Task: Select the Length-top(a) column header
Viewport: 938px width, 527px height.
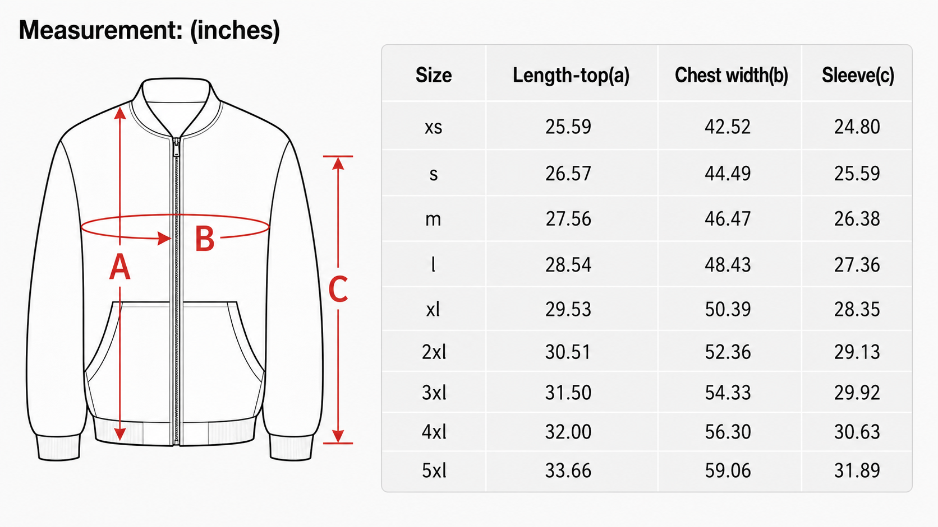Action: pyautogui.click(x=571, y=75)
